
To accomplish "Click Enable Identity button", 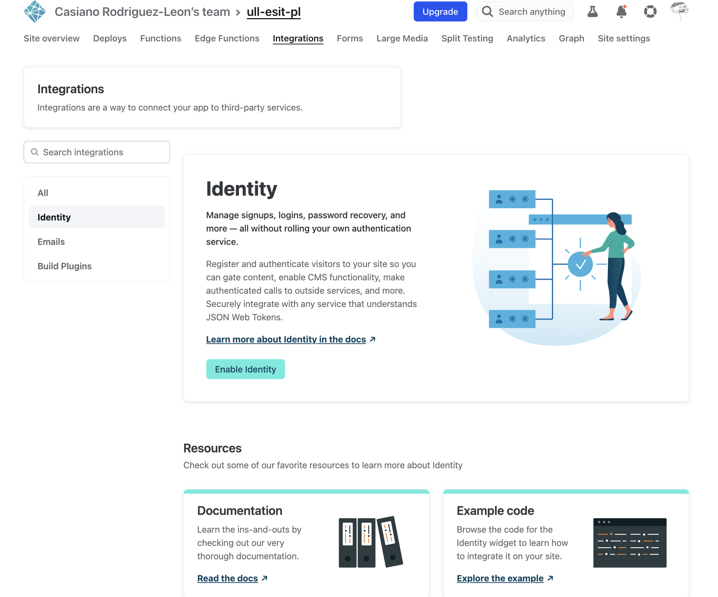I will [x=245, y=369].
